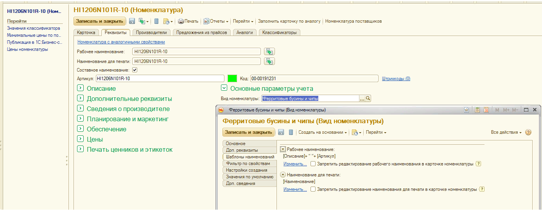Switch to the Аналоги tab
Viewport: 542px width, 210px height.
click(x=245, y=32)
